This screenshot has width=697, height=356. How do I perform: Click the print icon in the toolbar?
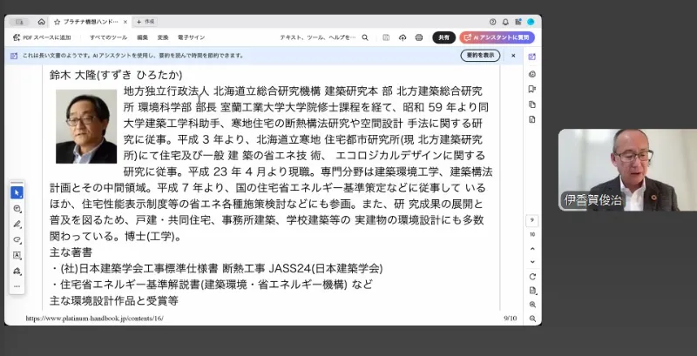click(x=418, y=37)
